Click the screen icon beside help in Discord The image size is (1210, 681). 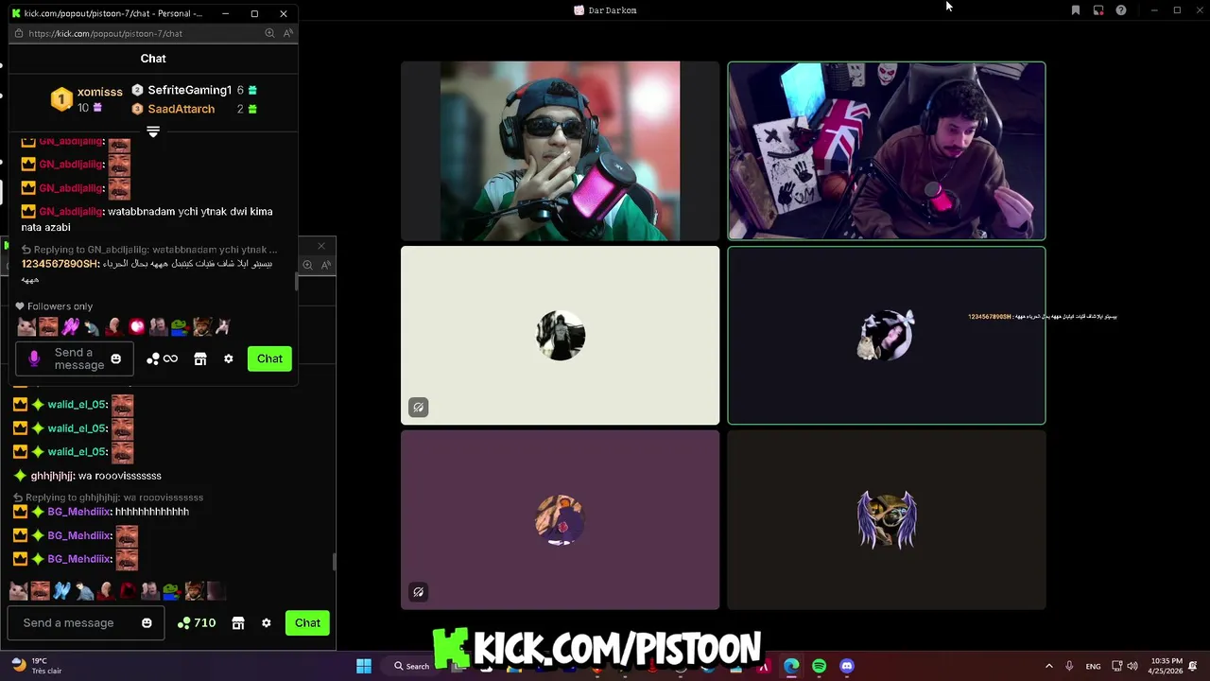click(1098, 10)
